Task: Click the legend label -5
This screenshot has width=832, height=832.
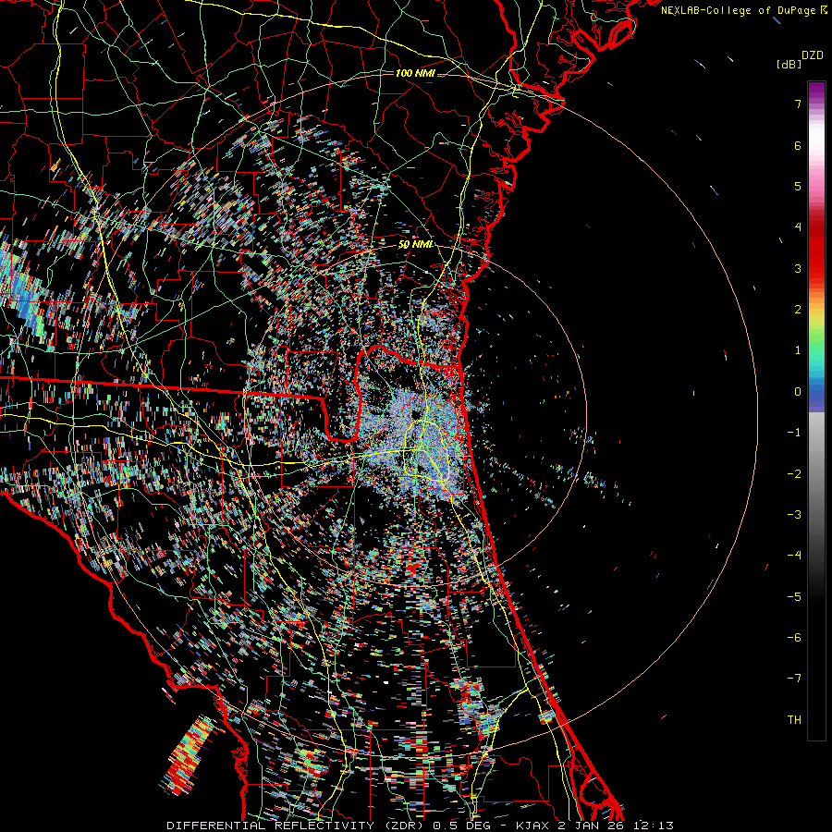Action: point(794,596)
